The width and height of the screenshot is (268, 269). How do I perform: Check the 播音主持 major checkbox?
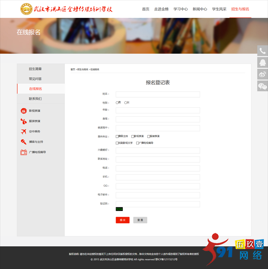click(x=117, y=136)
